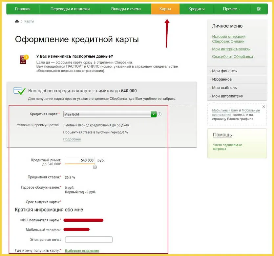
Task: Open Переводы и платежи tab
Action: (70, 9)
